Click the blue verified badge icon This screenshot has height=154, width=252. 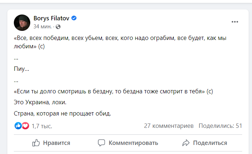(74, 19)
